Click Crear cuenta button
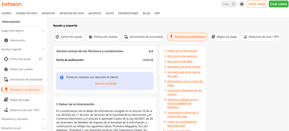This screenshot has height=131, width=289. point(278,4)
